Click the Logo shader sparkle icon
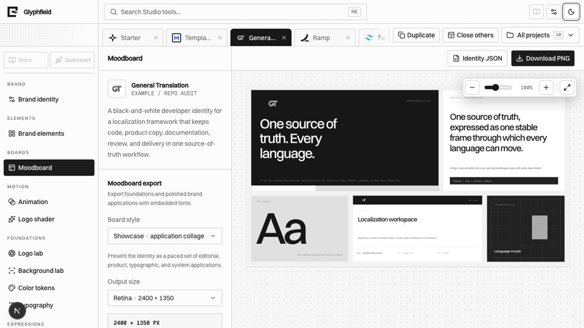Screen dimensions: 584x328 click(12, 219)
